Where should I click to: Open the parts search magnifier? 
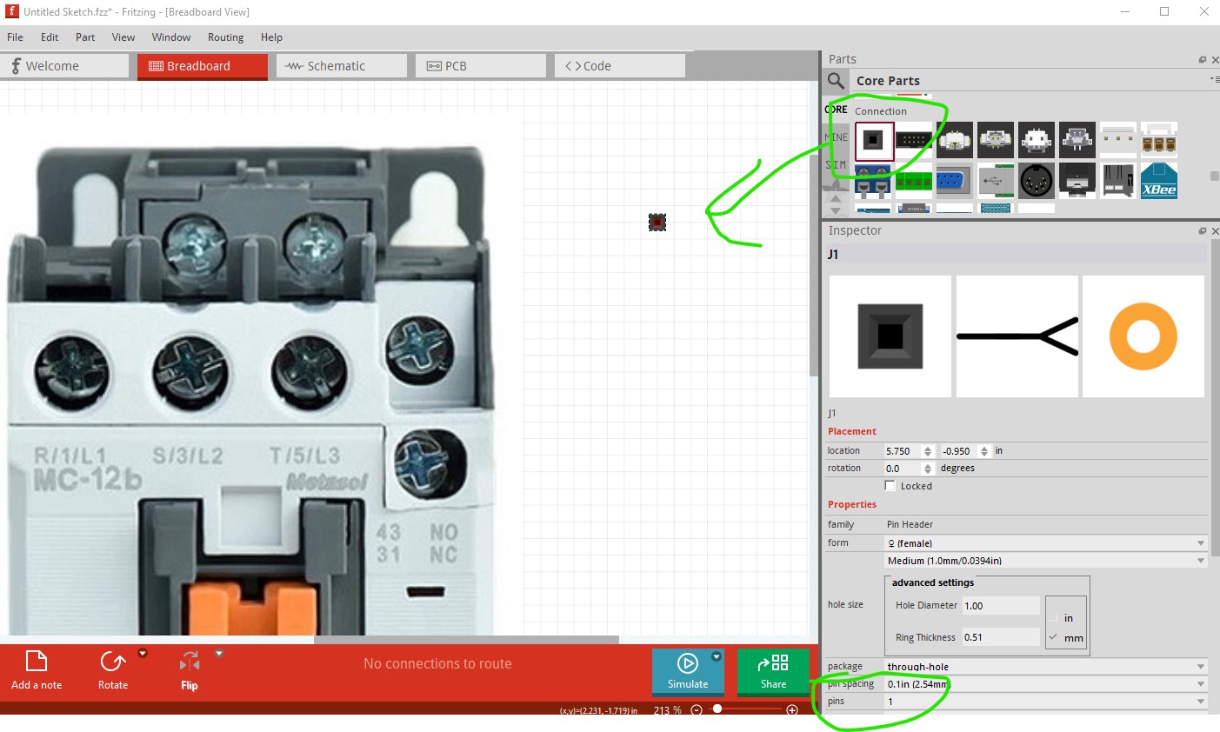[x=836, y=81]
